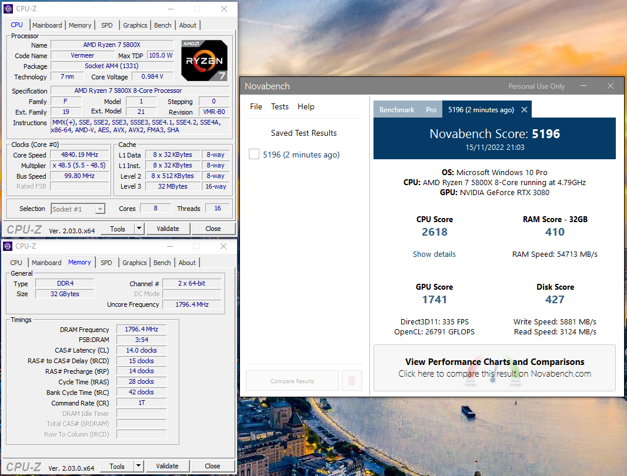The image size is (627, 476).
Task: Click the CAS# Latency value 14.0 clocks
Action: (142, 350)
